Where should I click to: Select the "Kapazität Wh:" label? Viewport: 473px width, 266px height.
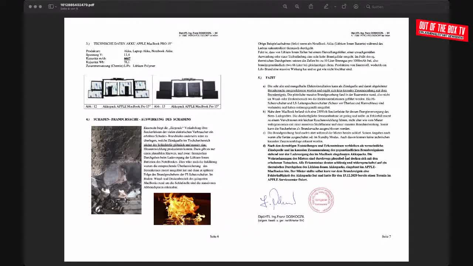[x=95, y=62]
